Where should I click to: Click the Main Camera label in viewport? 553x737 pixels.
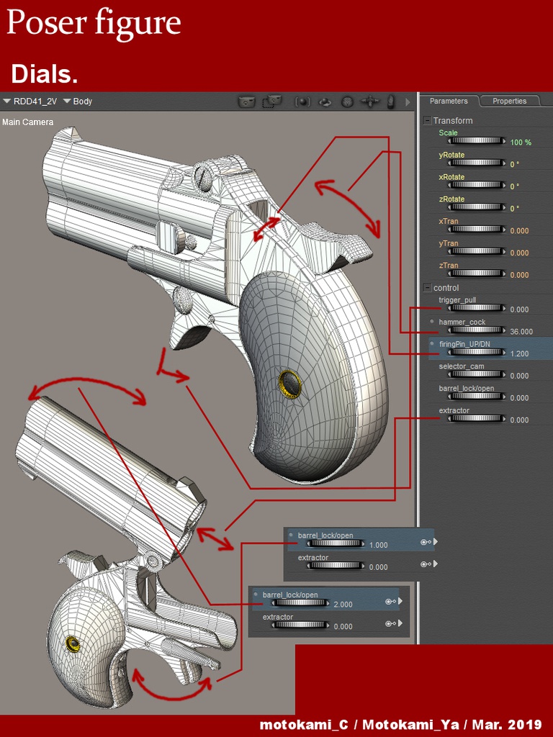tap(28, 122)
